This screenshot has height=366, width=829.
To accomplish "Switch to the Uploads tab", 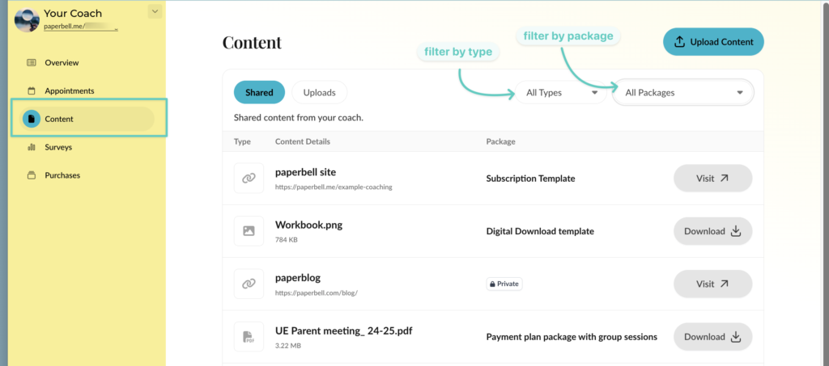I will coord(319,93).
